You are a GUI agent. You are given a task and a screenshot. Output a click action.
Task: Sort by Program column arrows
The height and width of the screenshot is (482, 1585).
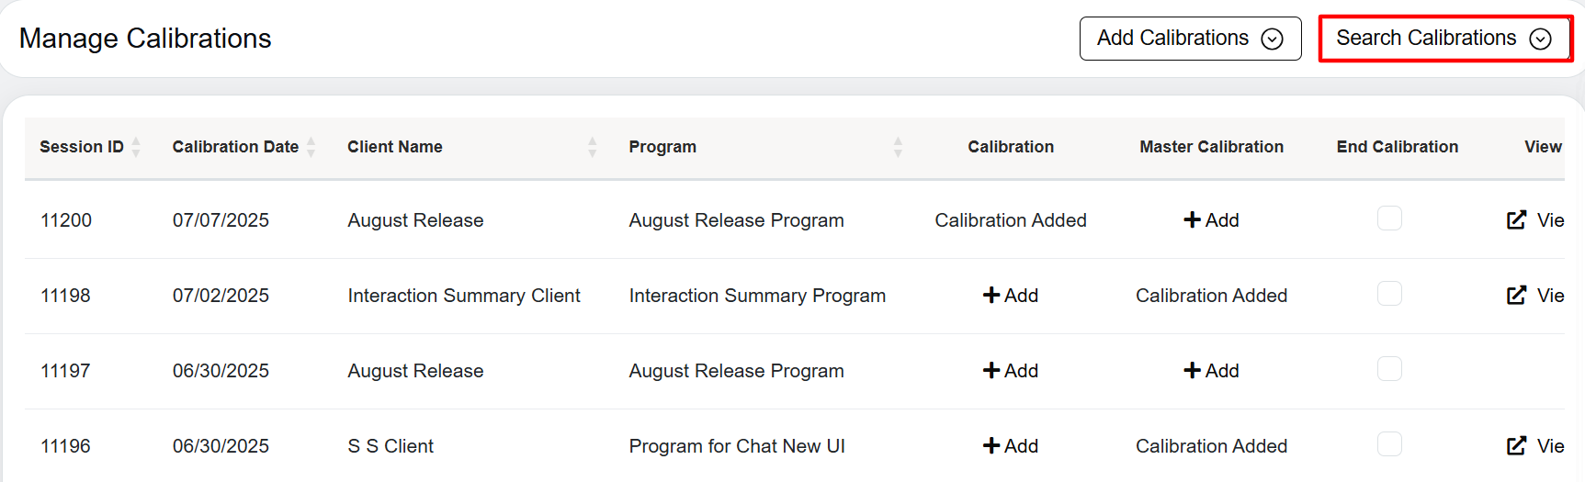[x=899, y=147]
